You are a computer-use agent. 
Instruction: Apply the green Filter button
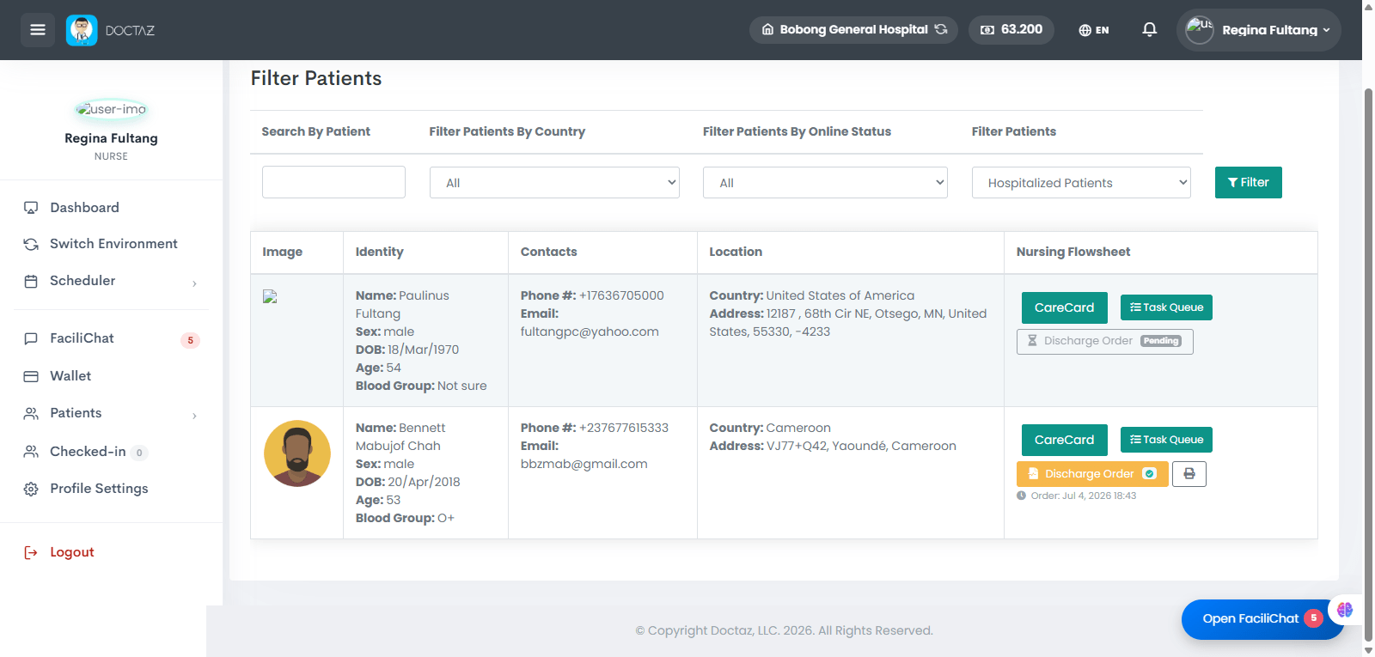pyautogui.click(x=1248, y=182)
